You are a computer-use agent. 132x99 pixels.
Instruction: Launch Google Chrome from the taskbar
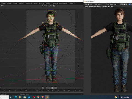point(38,97)
